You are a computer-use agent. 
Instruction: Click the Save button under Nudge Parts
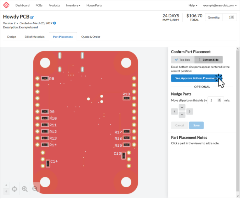click(196, 125)
